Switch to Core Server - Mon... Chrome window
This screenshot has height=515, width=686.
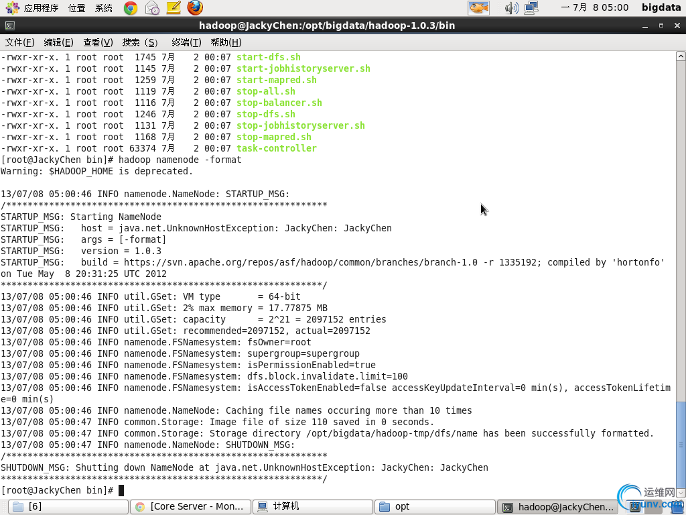click(191, 507)
